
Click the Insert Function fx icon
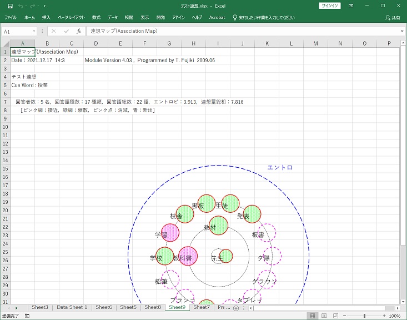point(79,32)
